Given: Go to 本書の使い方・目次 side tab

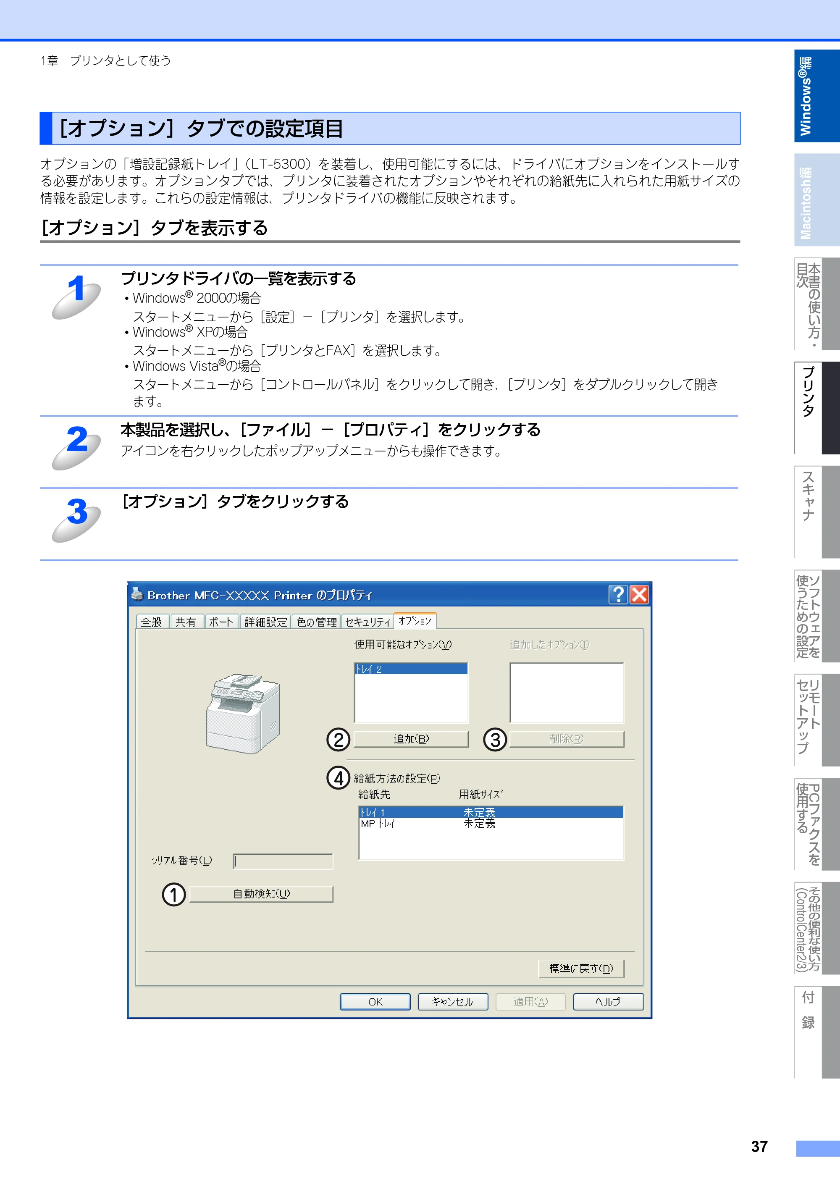Looking at the screenshot, I should 817,304.
